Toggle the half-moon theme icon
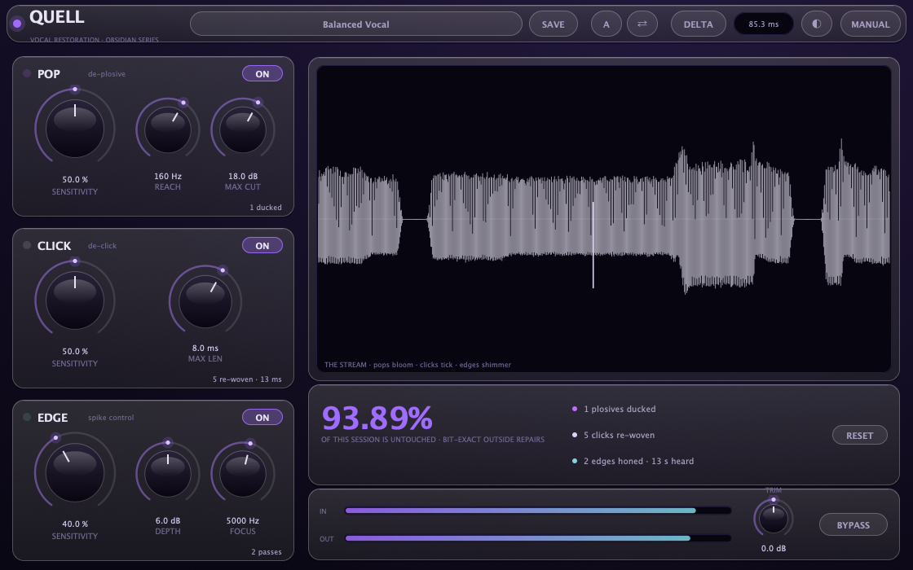 click(816, 24)
